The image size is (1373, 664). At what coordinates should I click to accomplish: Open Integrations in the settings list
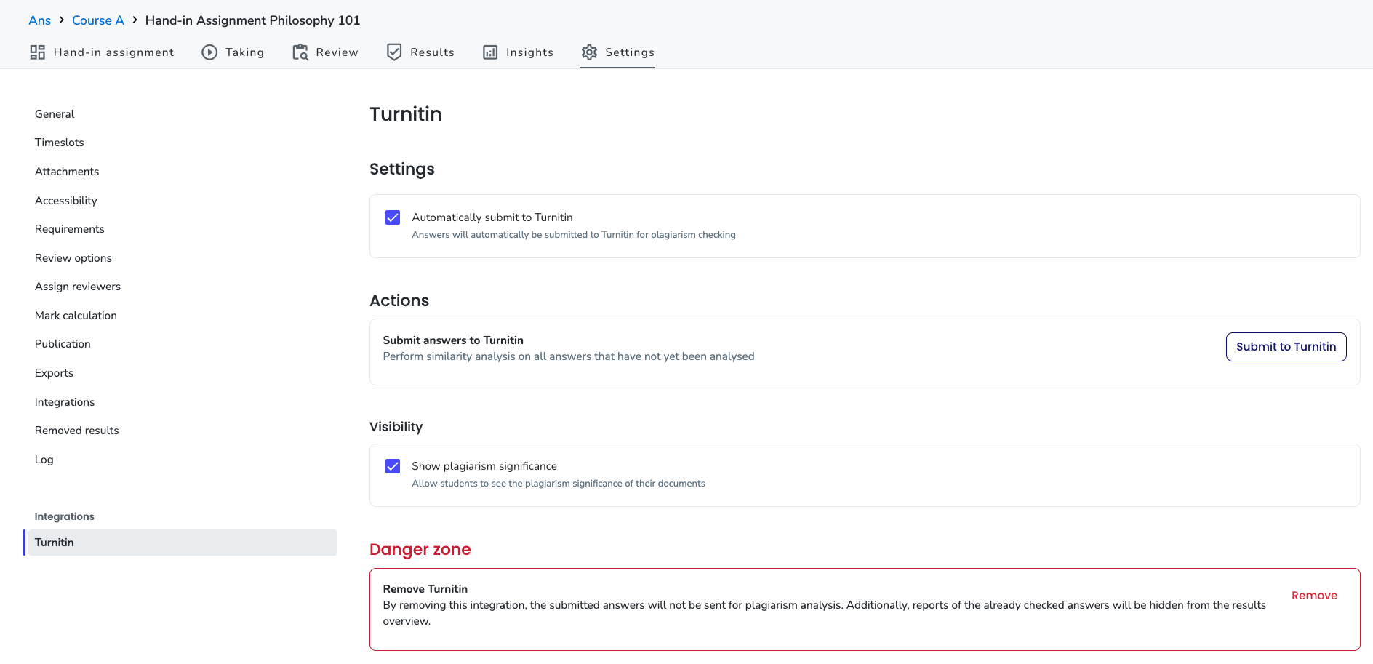click(65, 402)
